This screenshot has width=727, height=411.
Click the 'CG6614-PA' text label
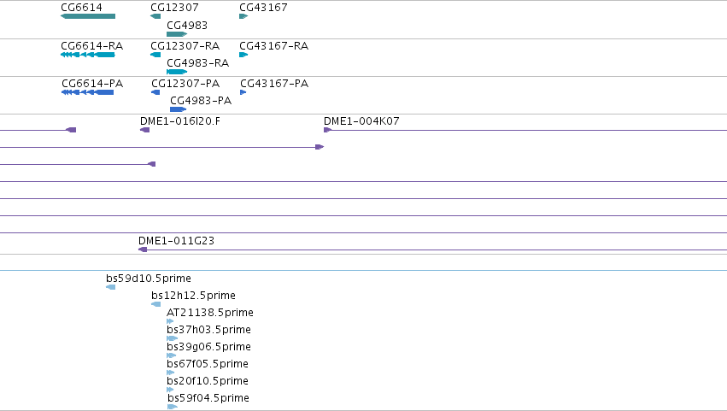click(92, 84)
